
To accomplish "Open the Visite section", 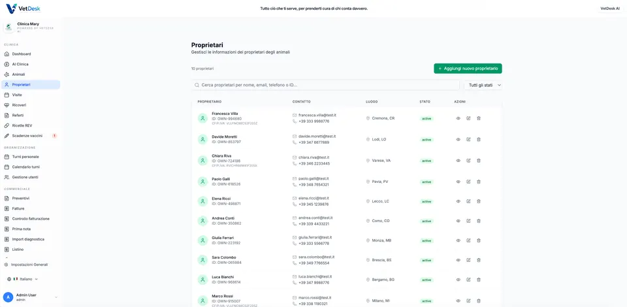I will 31,95.
